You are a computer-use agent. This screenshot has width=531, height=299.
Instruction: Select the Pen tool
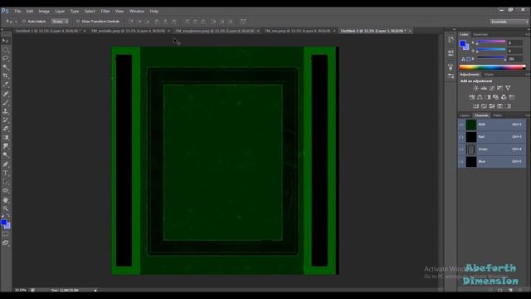[6, 164]
